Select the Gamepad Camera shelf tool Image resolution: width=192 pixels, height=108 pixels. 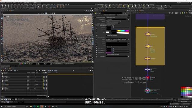pyautogui.click(x=166, y=6)
